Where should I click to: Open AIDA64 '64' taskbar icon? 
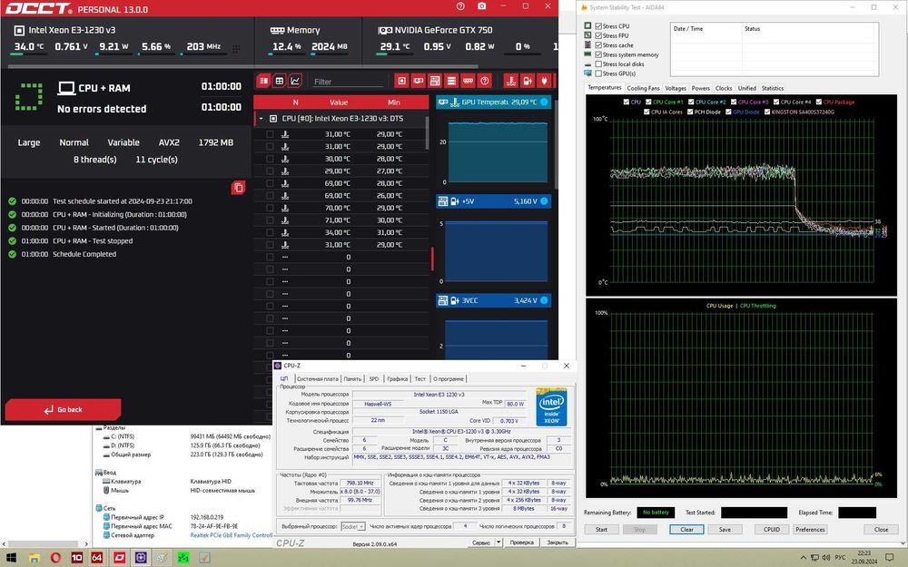pyautogui.click(x=97, y=558)
